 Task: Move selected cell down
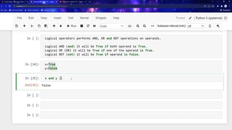(61, 26)
